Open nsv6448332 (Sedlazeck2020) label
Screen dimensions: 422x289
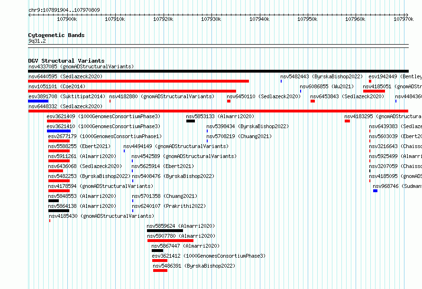[x=65, y=106]
